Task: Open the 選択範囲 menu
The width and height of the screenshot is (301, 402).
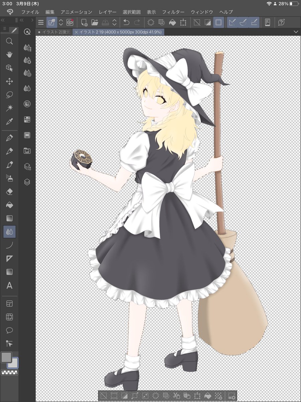Action: 131,12
